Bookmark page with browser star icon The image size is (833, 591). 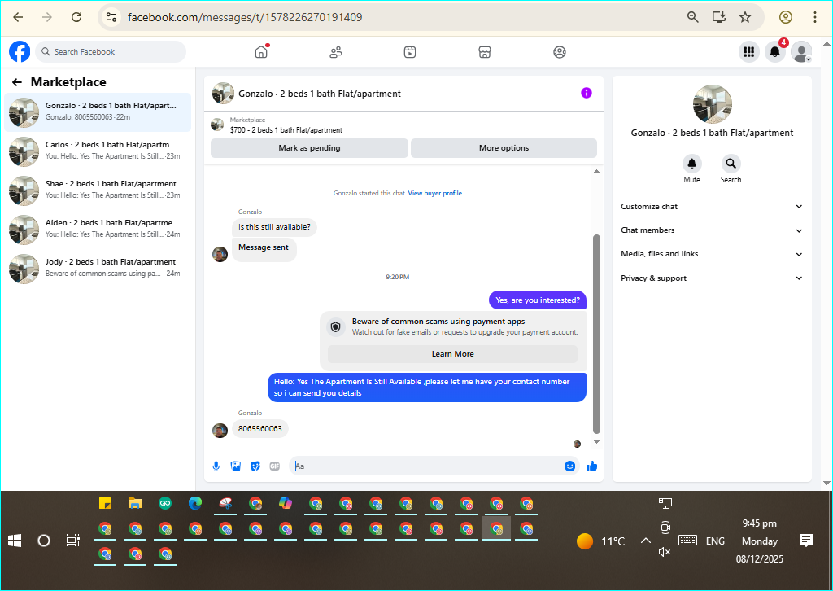pos(745,17)
